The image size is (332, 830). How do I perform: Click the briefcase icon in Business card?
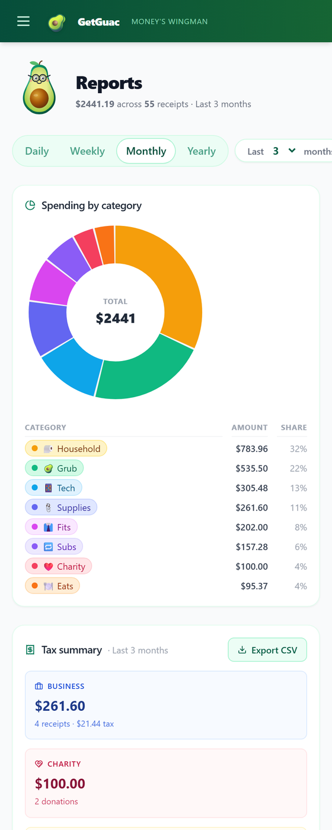pyautogui.click(x=39, y=687)
